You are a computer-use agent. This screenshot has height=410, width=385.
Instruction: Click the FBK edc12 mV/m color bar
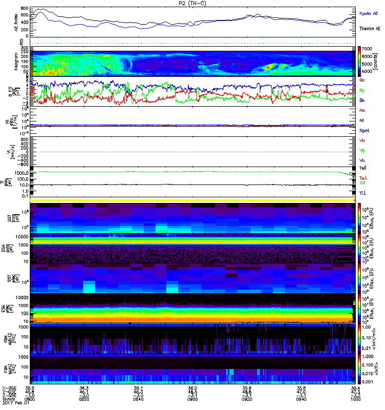tap(359, 339)
